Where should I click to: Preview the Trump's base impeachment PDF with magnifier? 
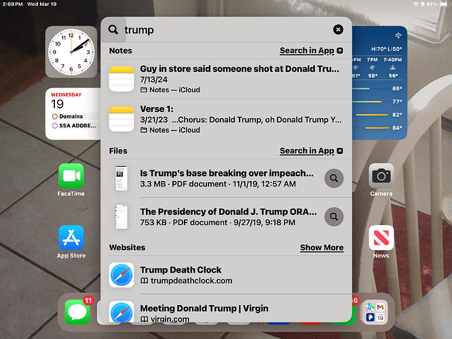click(334, 178)
